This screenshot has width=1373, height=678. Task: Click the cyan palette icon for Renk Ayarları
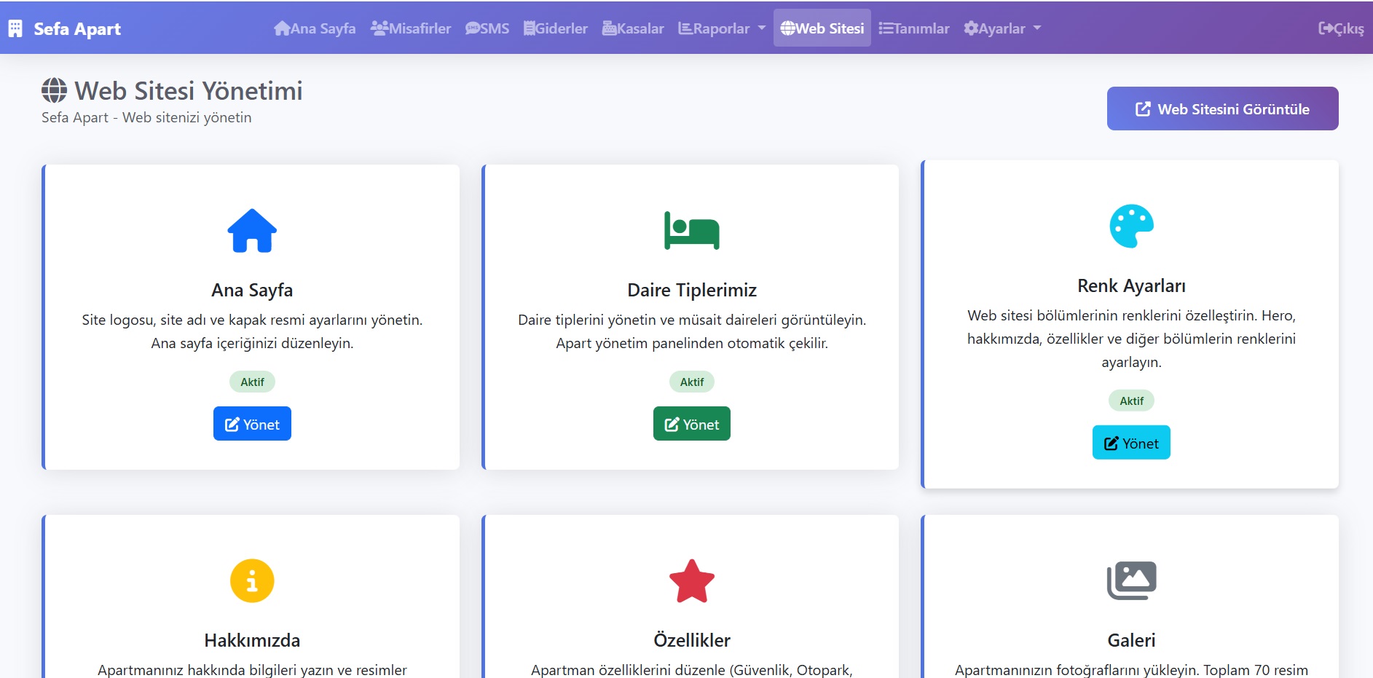coord(1131,226)
